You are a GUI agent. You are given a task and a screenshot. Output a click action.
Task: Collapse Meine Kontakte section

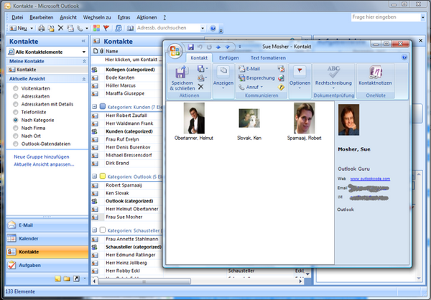pos(84,61)
